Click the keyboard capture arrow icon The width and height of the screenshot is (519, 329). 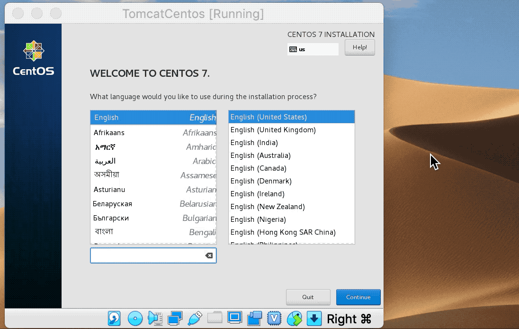[314, 319]
